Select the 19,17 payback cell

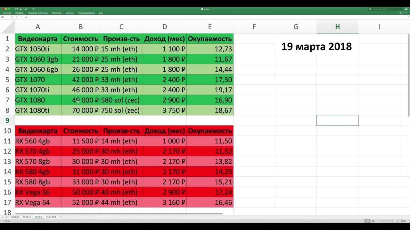point(210,90)
